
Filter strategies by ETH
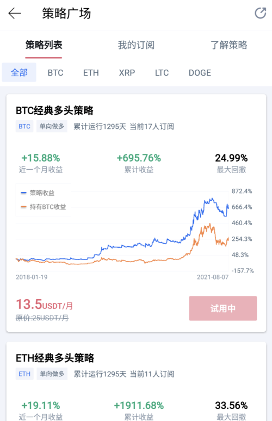[91, 73]
